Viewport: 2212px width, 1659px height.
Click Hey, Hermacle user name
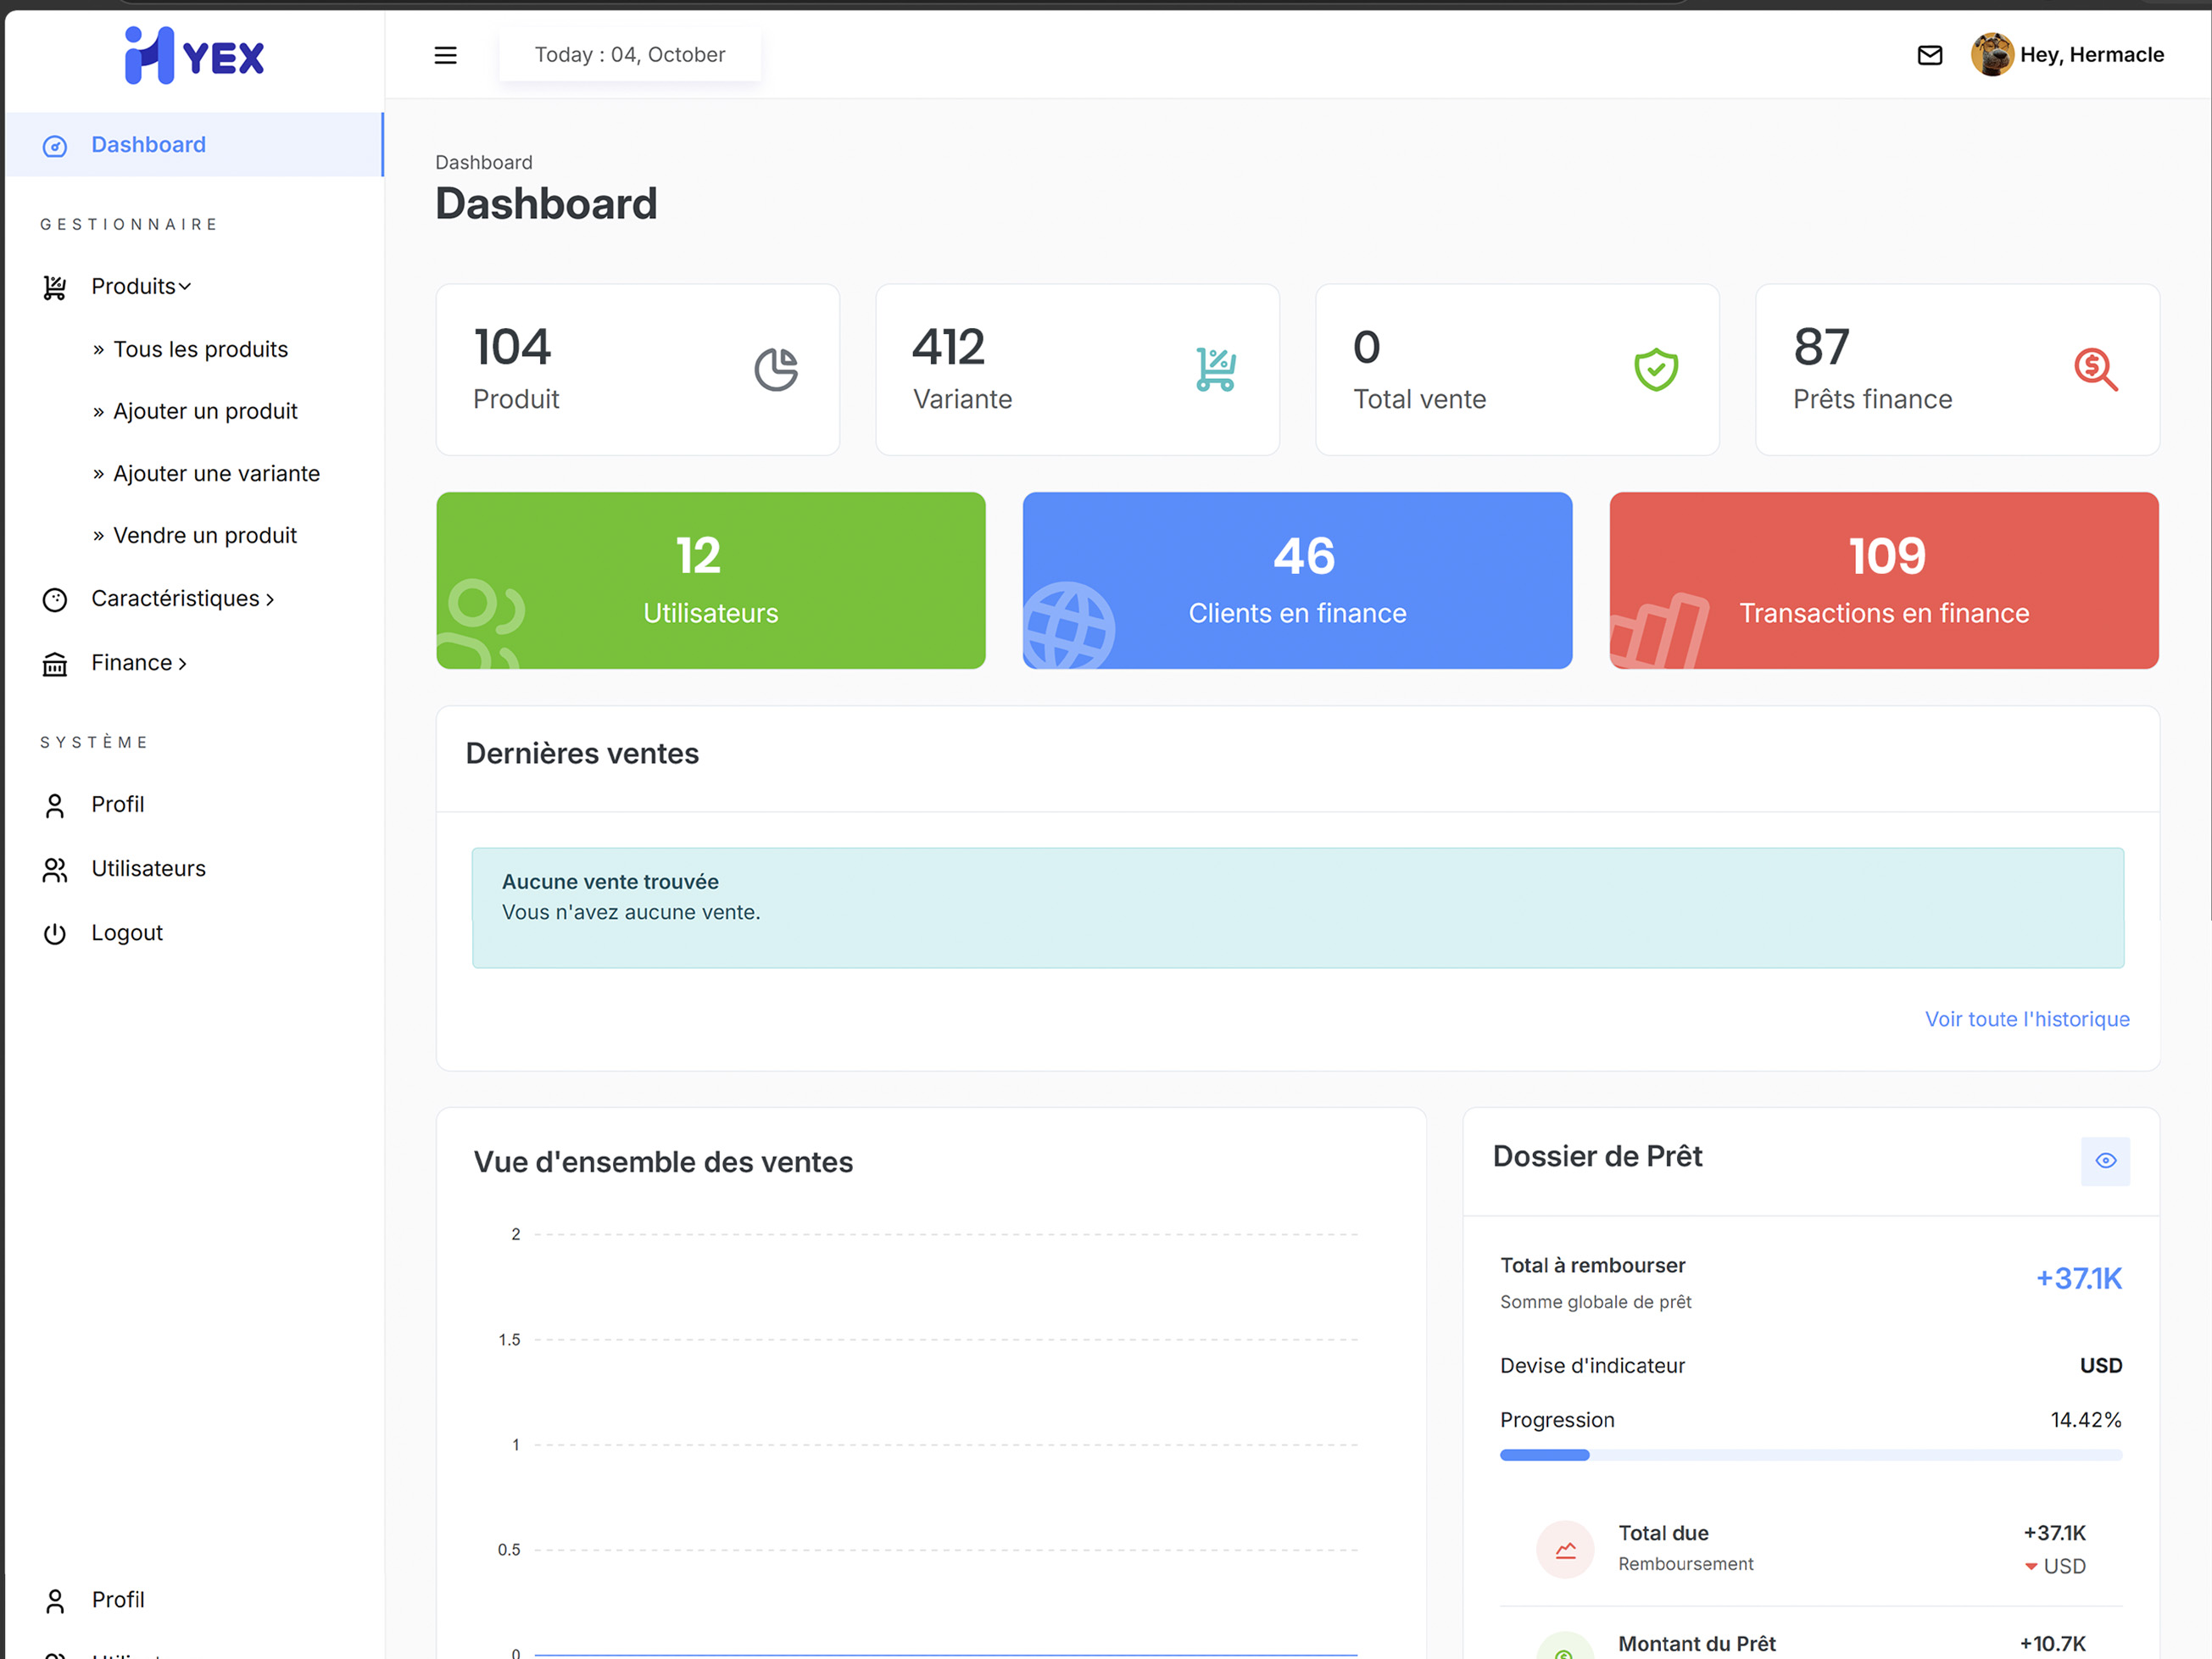pyautogui.click(x=2092, y=55)
